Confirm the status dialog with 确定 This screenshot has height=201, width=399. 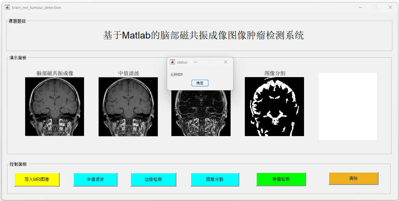point(200,83)
